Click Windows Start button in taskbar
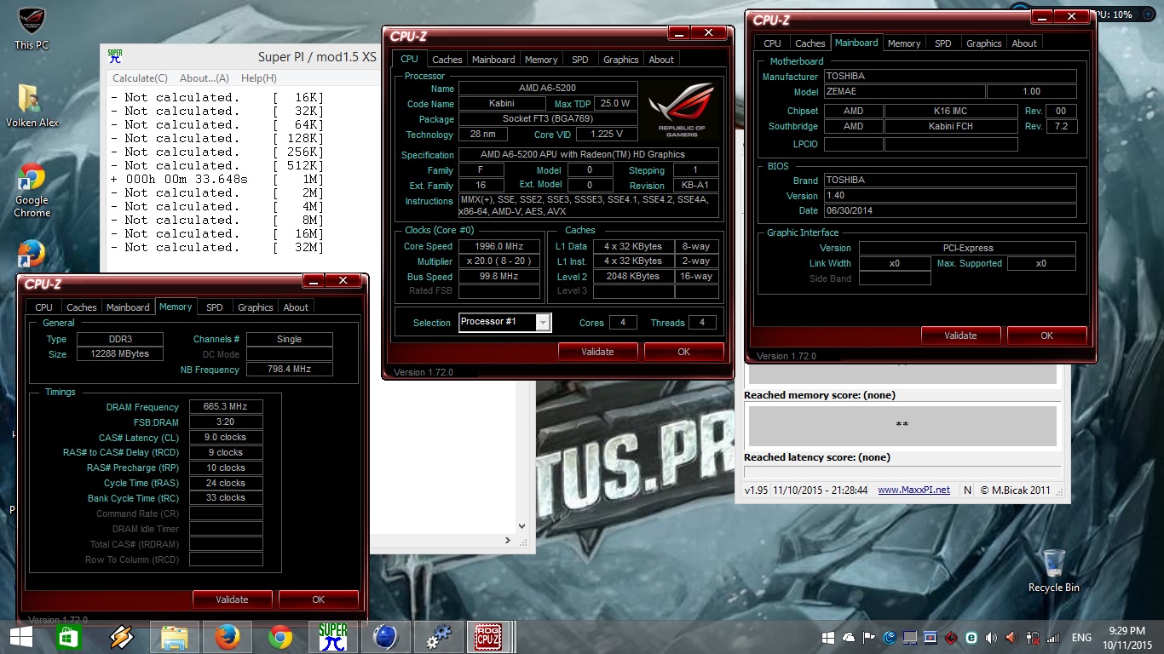This screenshot has height=654, width=1164. coord(21,637)
